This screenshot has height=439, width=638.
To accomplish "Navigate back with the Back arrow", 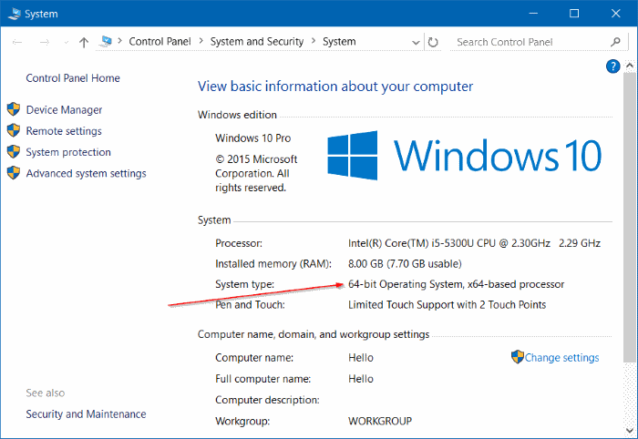I will tap(18, 42).
